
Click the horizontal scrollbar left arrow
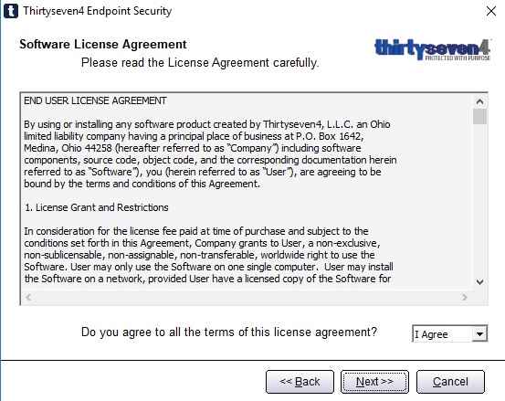(x=28, y=297)
